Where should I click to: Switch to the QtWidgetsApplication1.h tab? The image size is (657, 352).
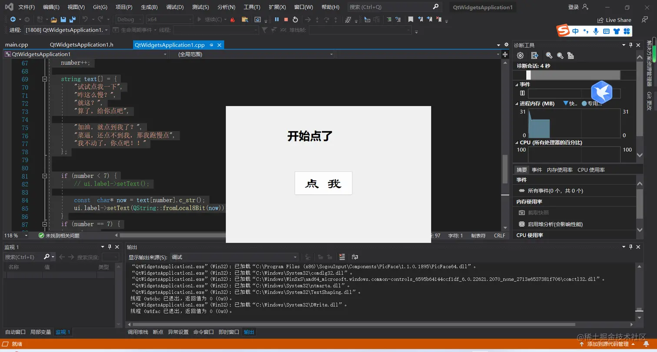click(82, 45)
